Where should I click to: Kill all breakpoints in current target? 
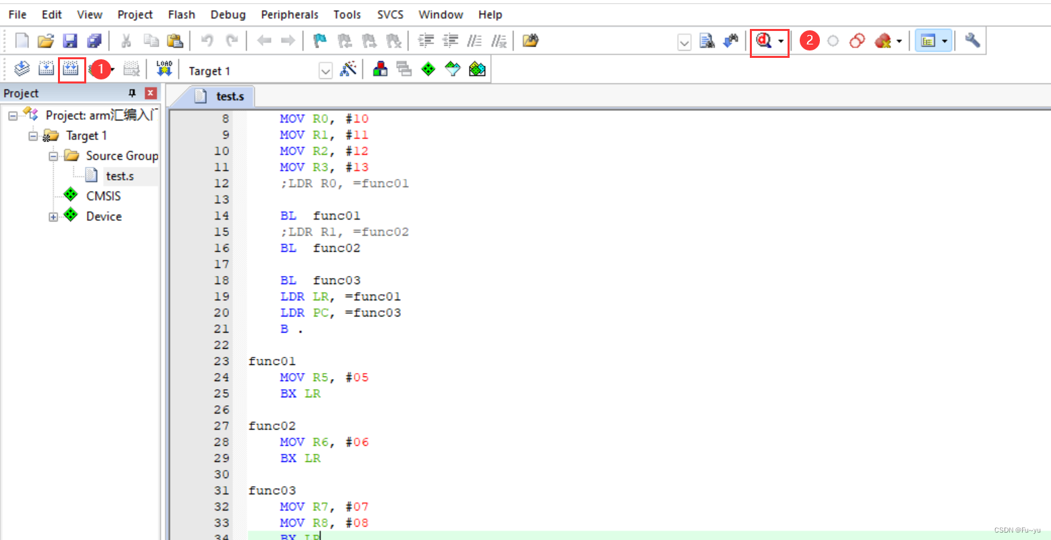[883, 41]
